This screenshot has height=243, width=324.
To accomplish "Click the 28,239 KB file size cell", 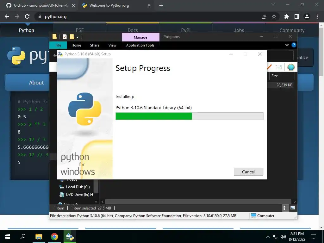I will 284,85.
